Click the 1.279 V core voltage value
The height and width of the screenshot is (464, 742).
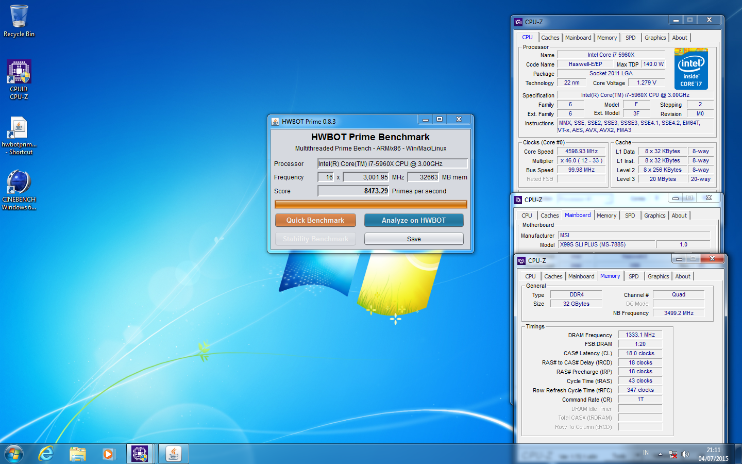(647, 82)
